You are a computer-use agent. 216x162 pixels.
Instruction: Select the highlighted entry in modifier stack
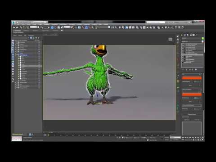[192, 55]
